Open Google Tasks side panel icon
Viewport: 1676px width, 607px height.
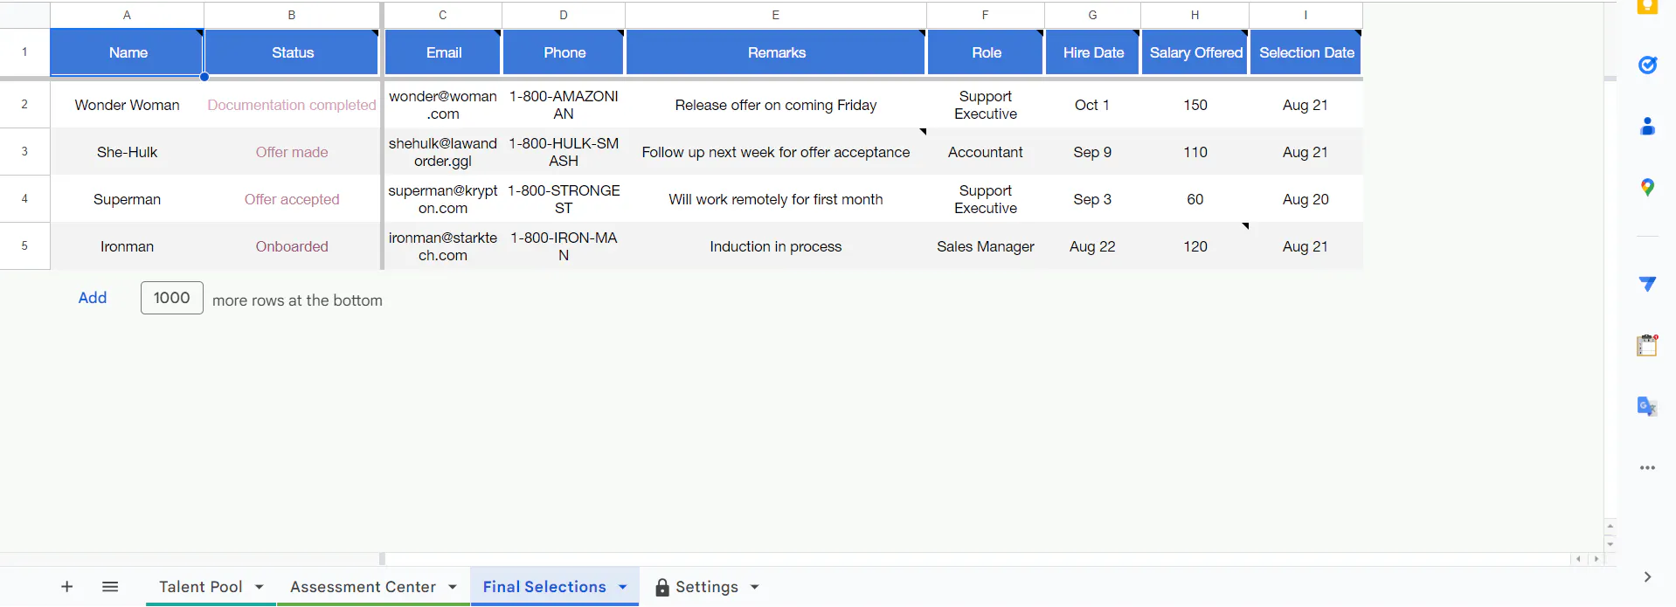(1647, 65)
